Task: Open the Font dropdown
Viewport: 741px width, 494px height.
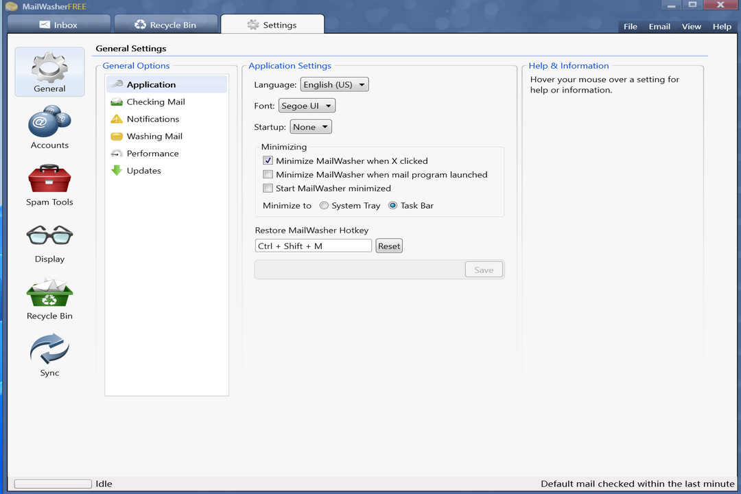Action: pyautogui.click(x=305, y=106)
